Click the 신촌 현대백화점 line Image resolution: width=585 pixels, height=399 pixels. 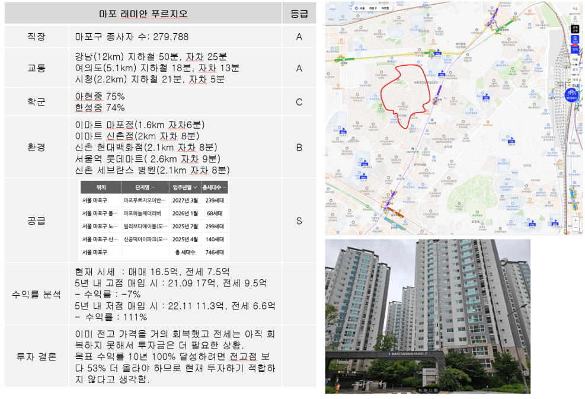coord(146,148)
